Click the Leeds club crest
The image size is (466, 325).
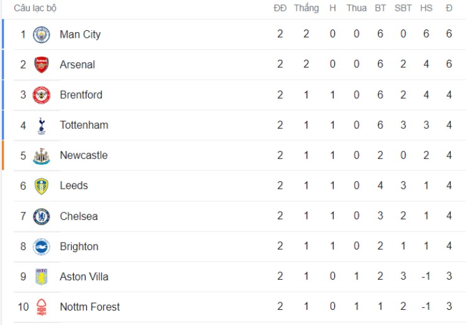click(x=42, y=185)
